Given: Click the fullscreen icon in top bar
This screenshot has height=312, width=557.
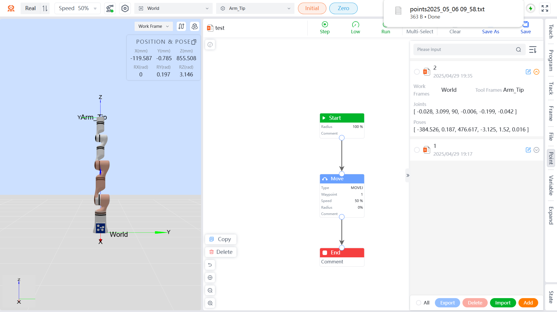Looking at the screenshot, I should [x=545, y=8].
